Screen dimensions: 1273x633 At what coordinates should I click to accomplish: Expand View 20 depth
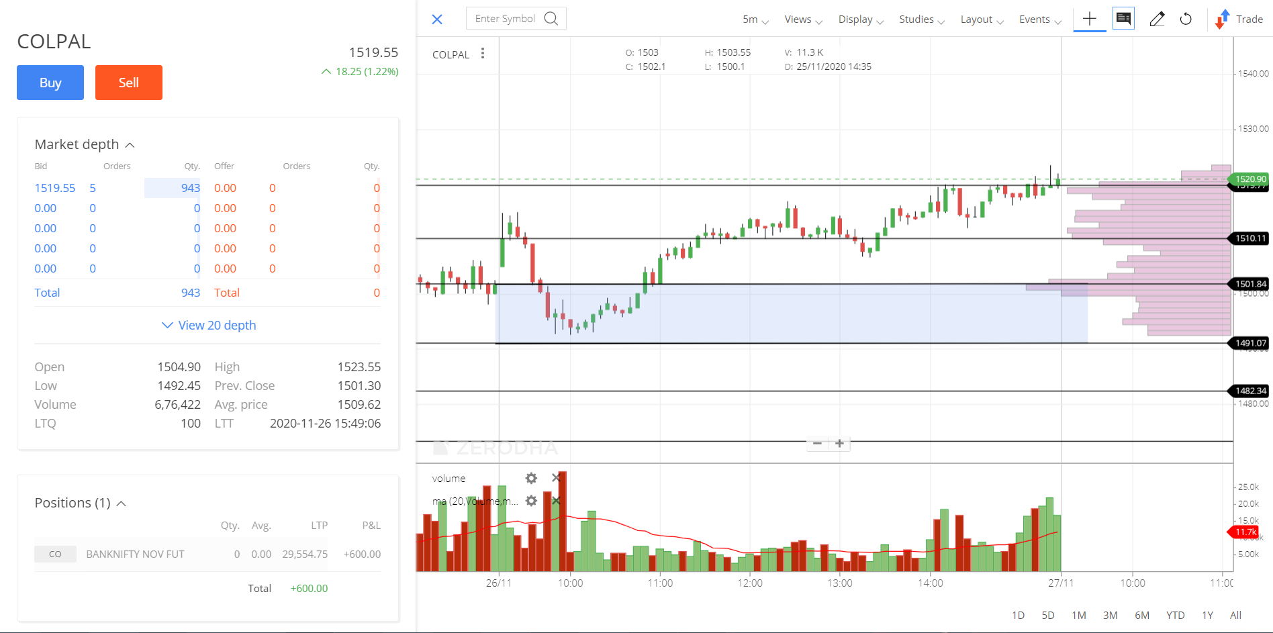coord(209,325)
